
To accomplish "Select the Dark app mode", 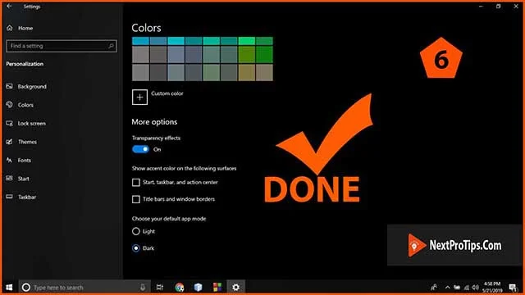I will pyautogui.click(x=136, y=248).
